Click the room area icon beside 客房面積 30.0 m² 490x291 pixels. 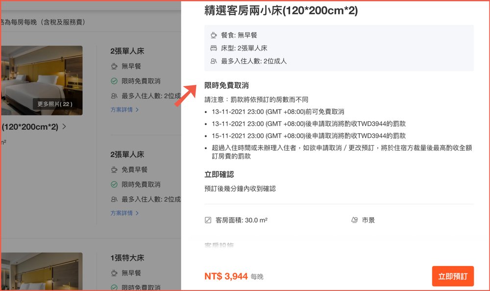(207, 220)
